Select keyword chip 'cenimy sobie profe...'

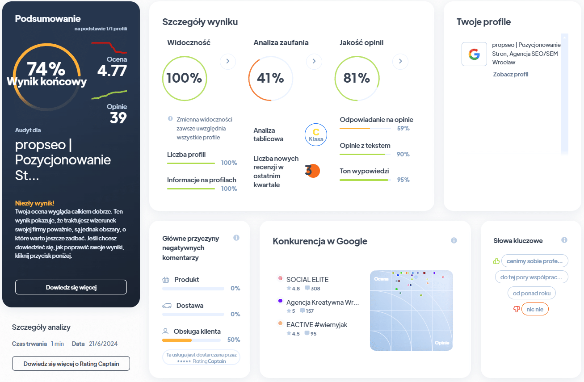(x=535, y=261)
